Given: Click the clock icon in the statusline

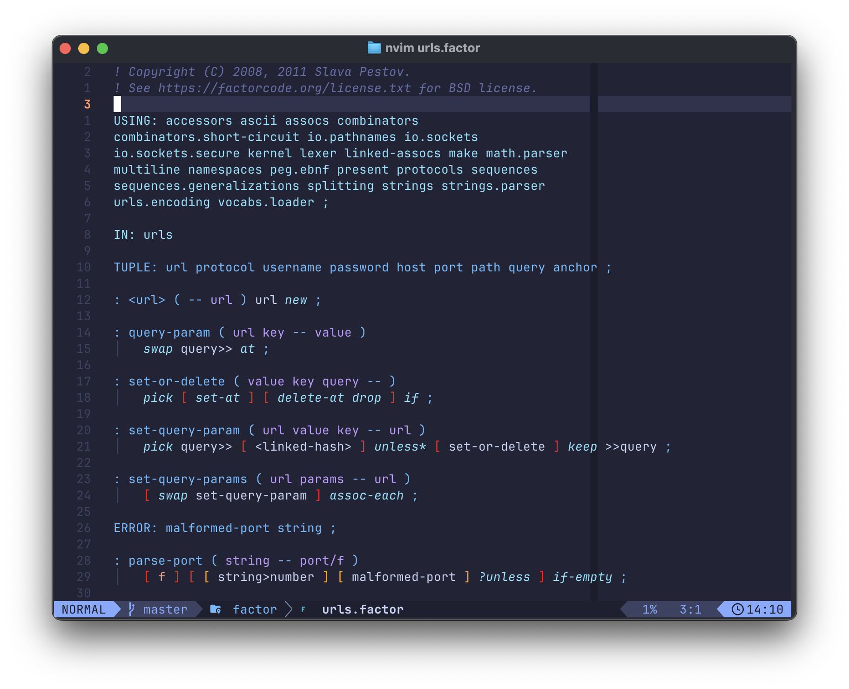Looking at the screenshot, I should pos(737,609).
